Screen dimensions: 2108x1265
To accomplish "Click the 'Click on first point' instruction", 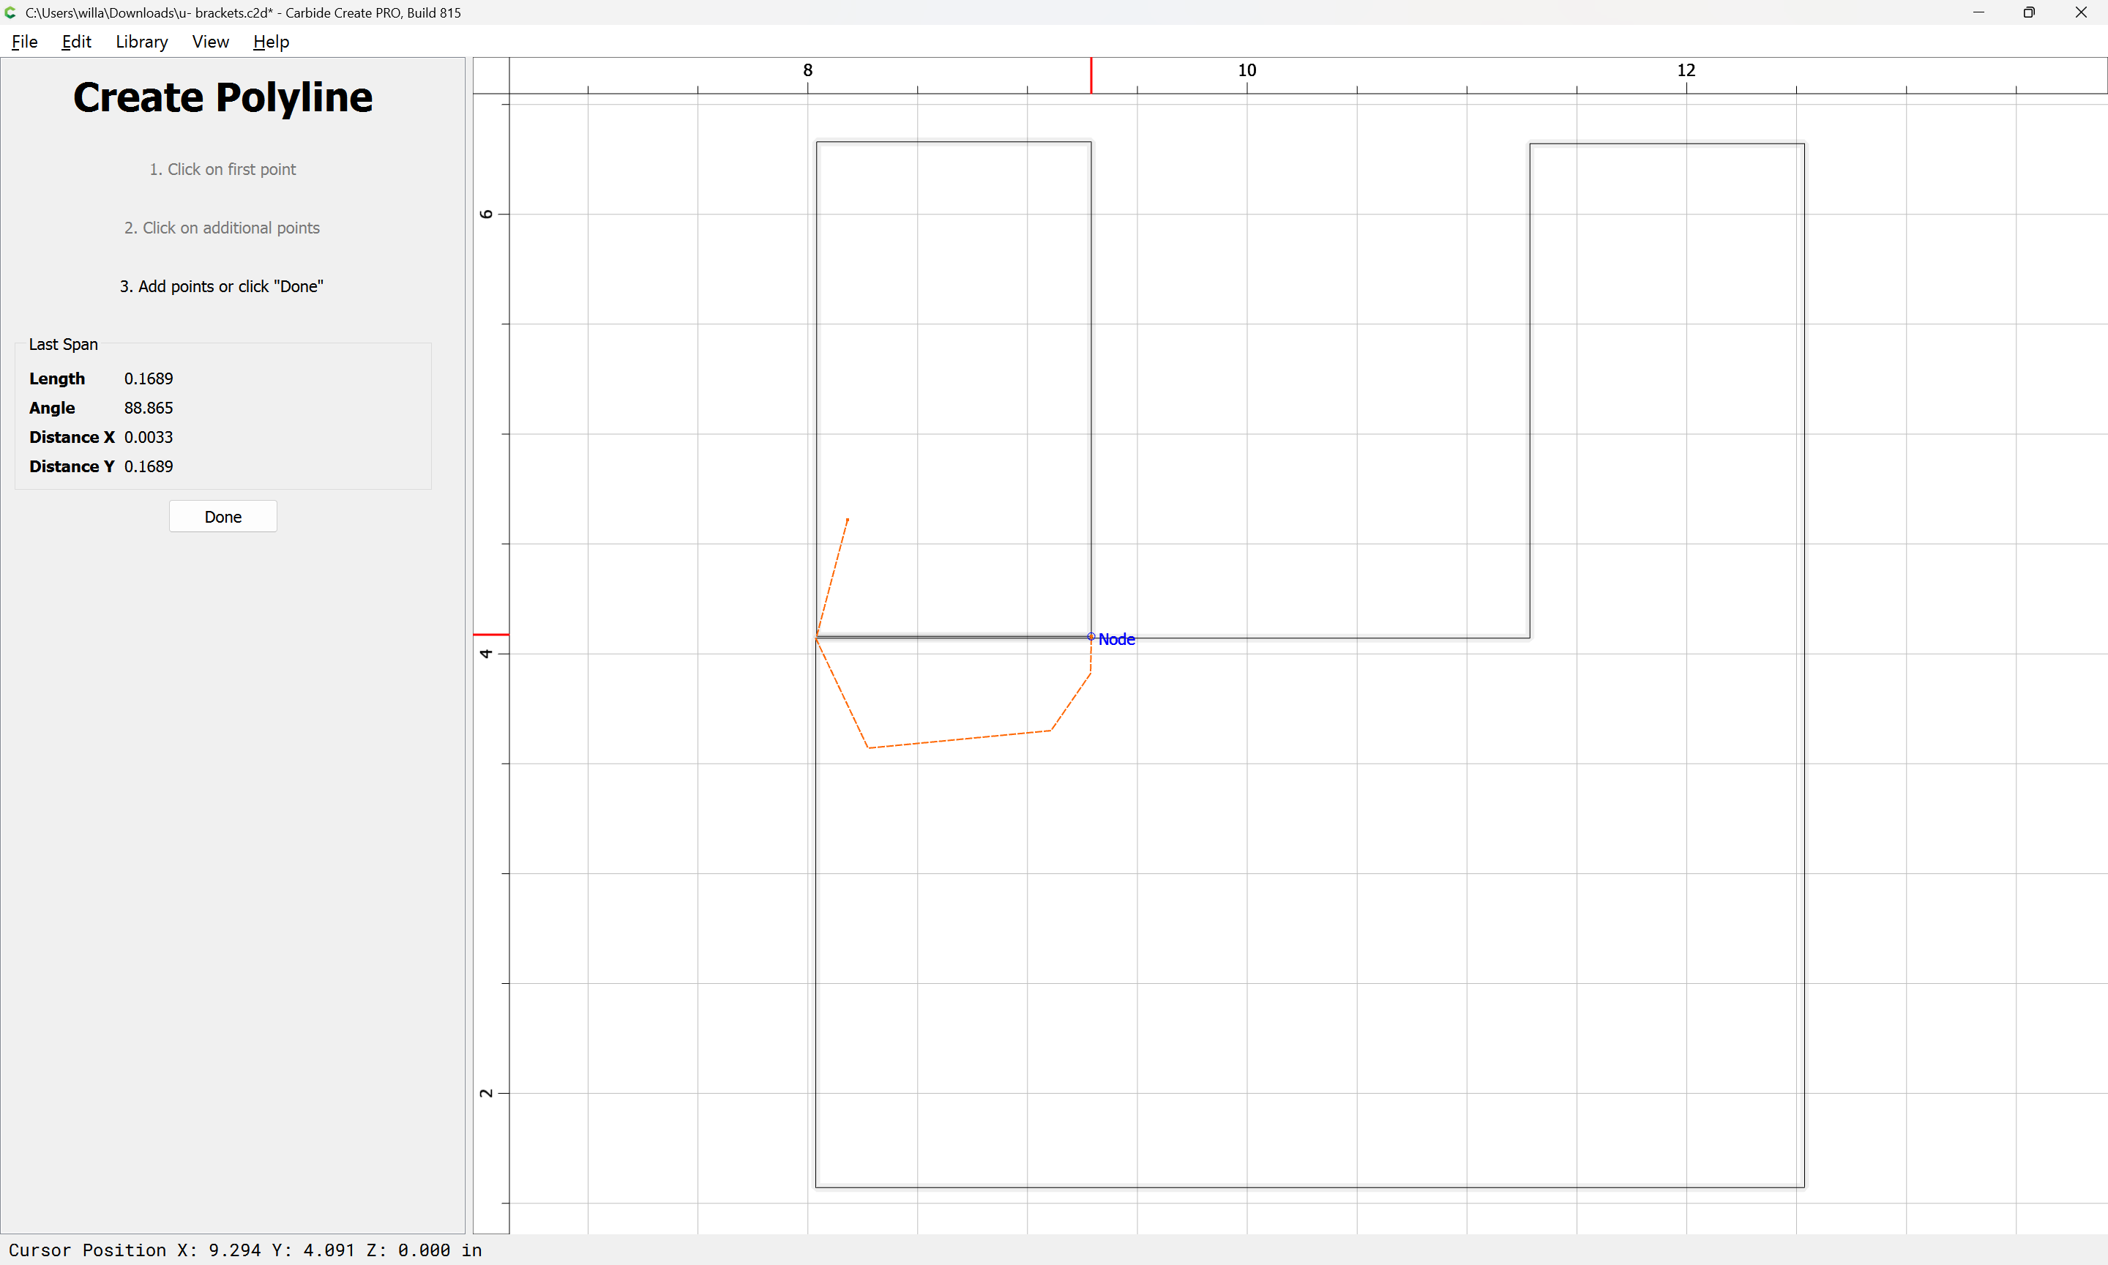I will [223, 169].
